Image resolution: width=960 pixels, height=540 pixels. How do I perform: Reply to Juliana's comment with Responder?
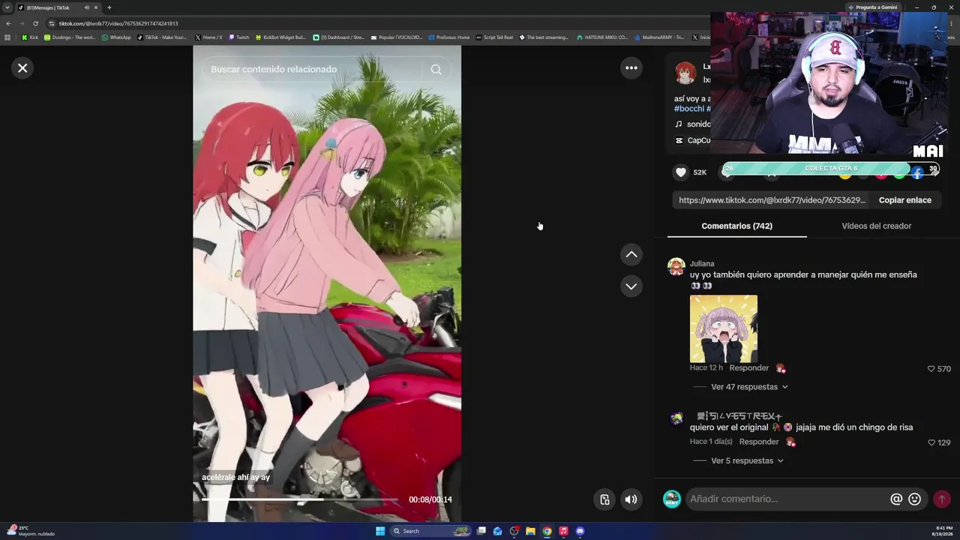748,368
